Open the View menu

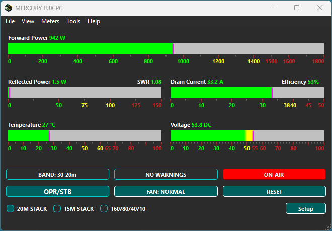click(28, 21)
